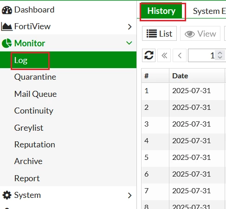The width and height of the screenshot is (226, 209).
Task: Expand the System menu chevron
Action: (x=129, y=196)
